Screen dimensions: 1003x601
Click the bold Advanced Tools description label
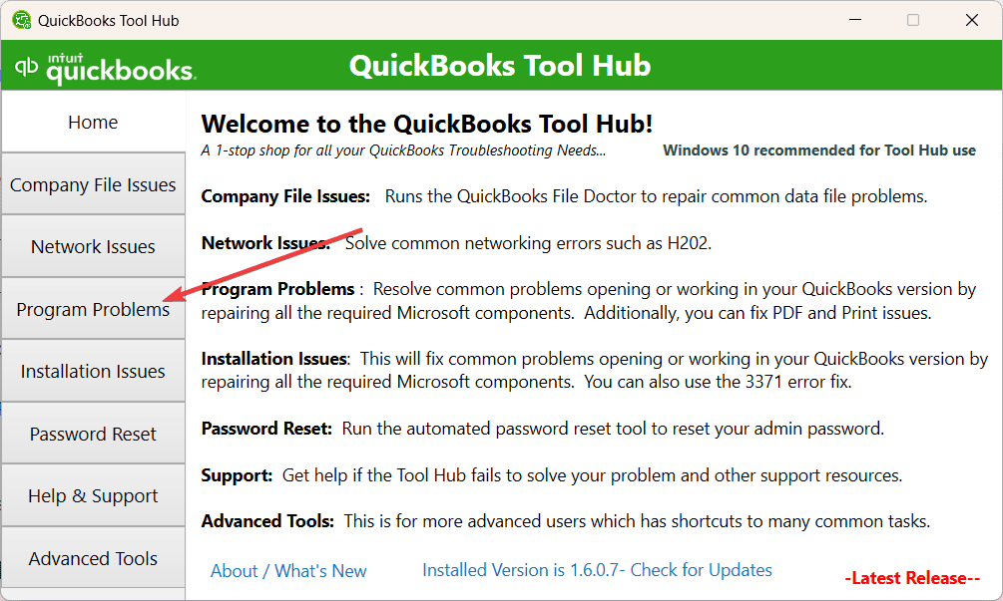coord(267,521)
